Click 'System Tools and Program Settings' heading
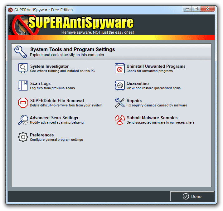 pos(73,50)
